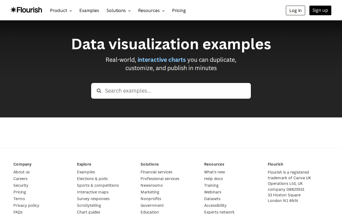Click the highlighted 'interactive charts' text
Image resolution: width=342 pixels, height=214 pixels.
(x=162, y=60)
